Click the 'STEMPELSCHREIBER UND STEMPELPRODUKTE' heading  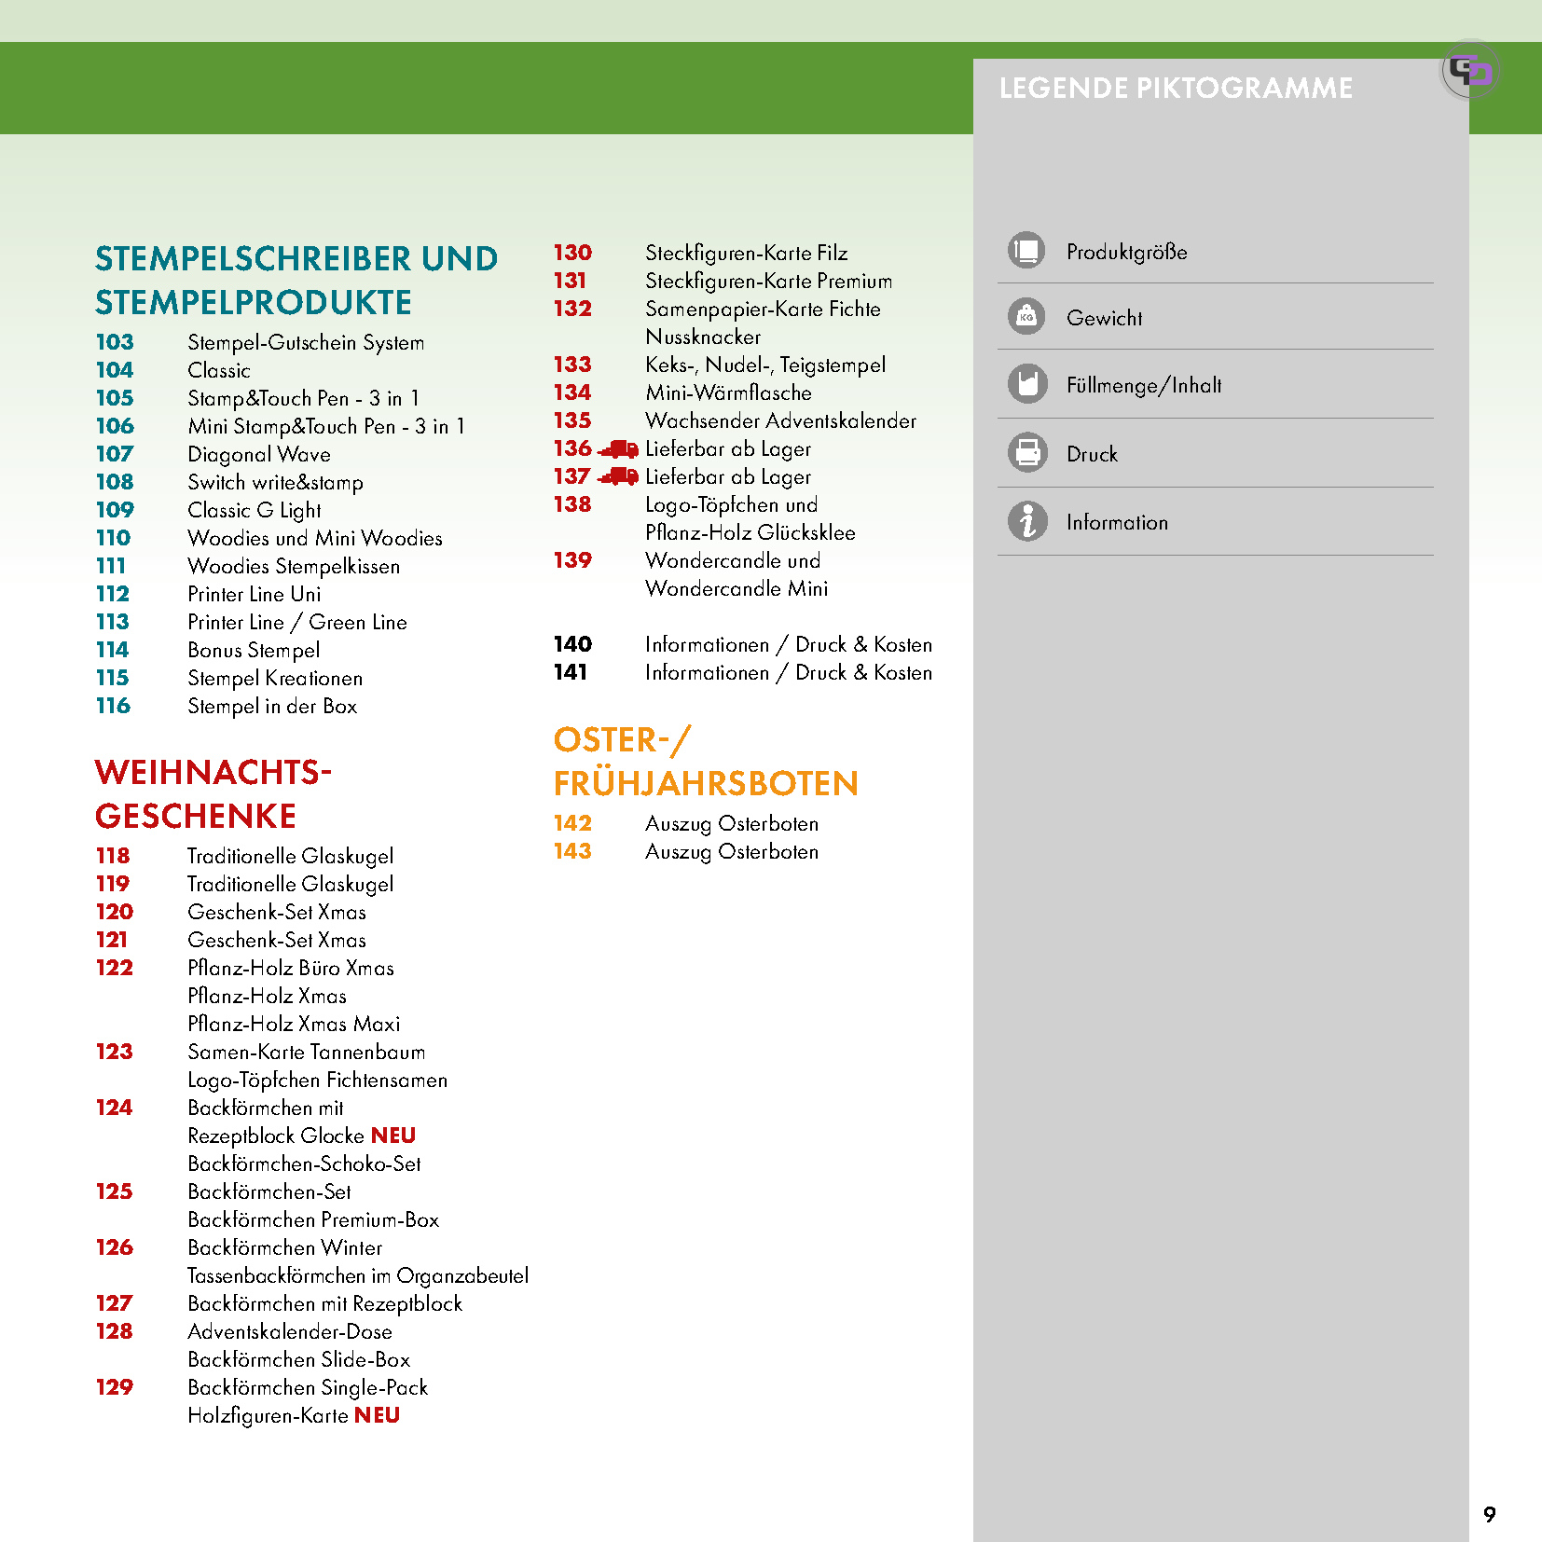click(296, 281)
